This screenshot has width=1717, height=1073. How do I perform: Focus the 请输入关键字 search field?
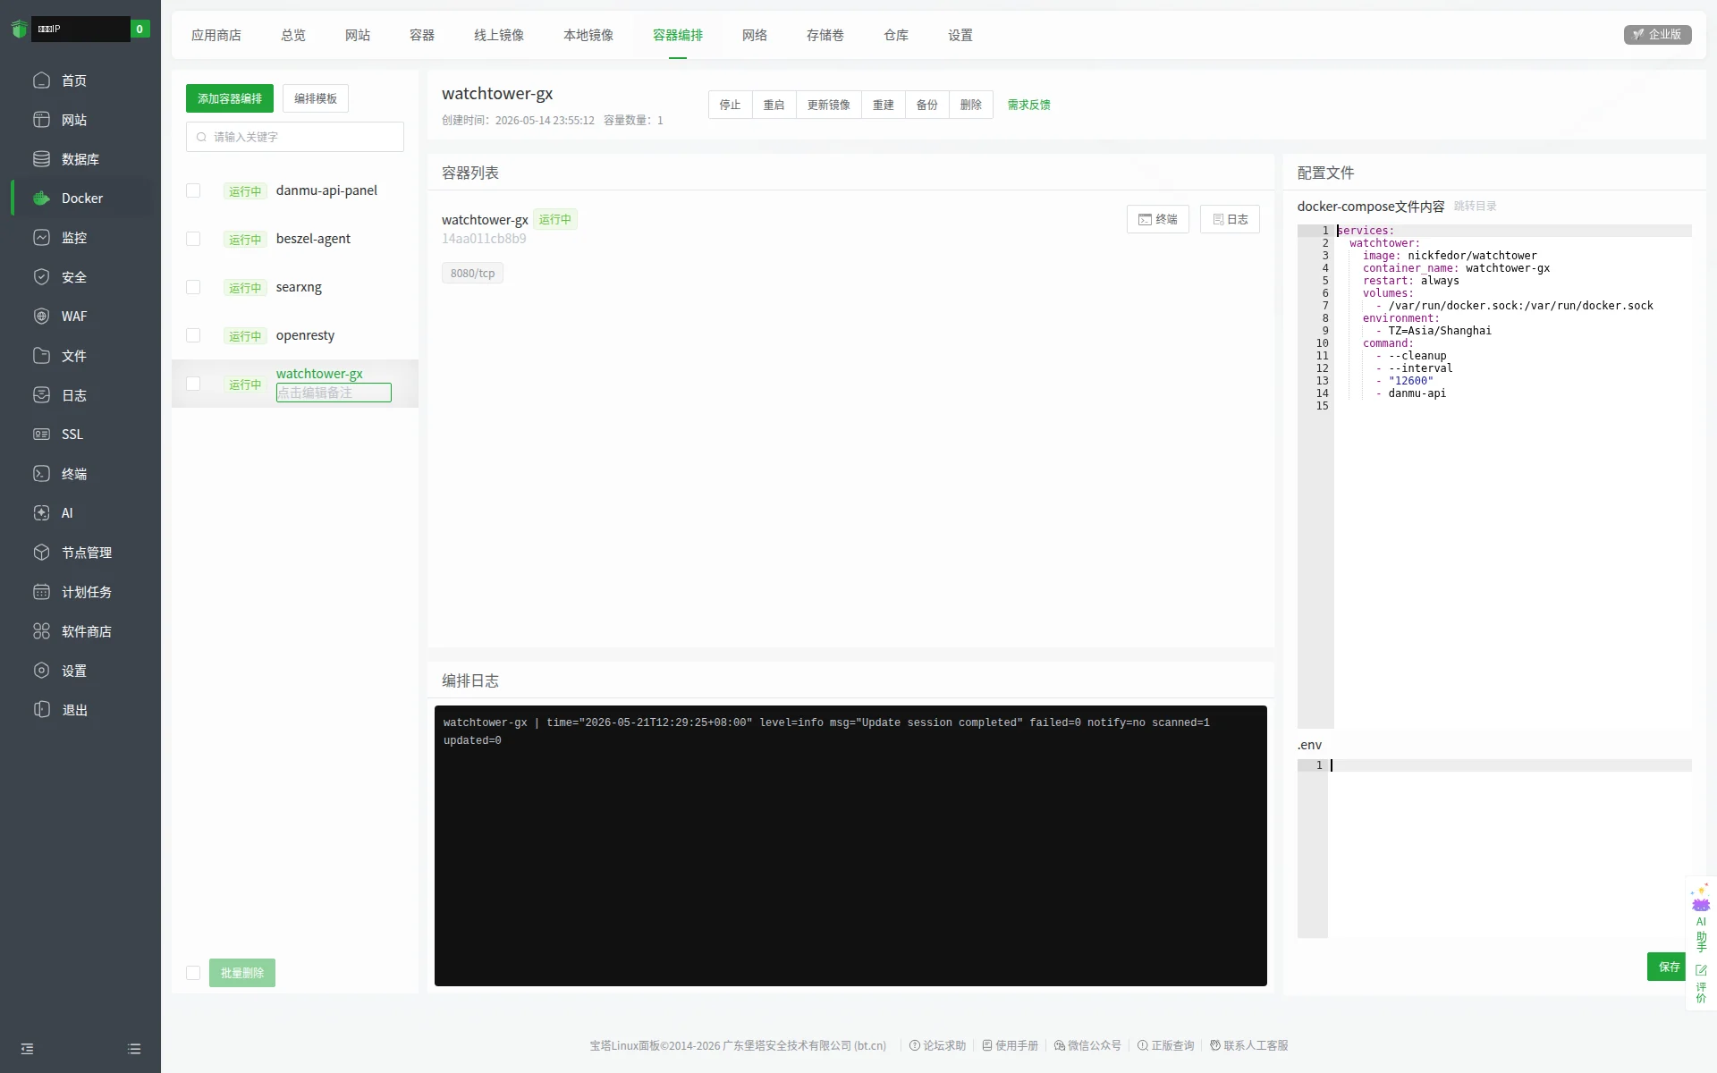pos(295,137)
